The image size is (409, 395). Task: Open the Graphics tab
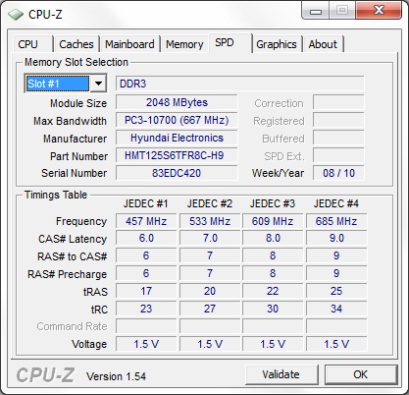[x=277, y=44]
